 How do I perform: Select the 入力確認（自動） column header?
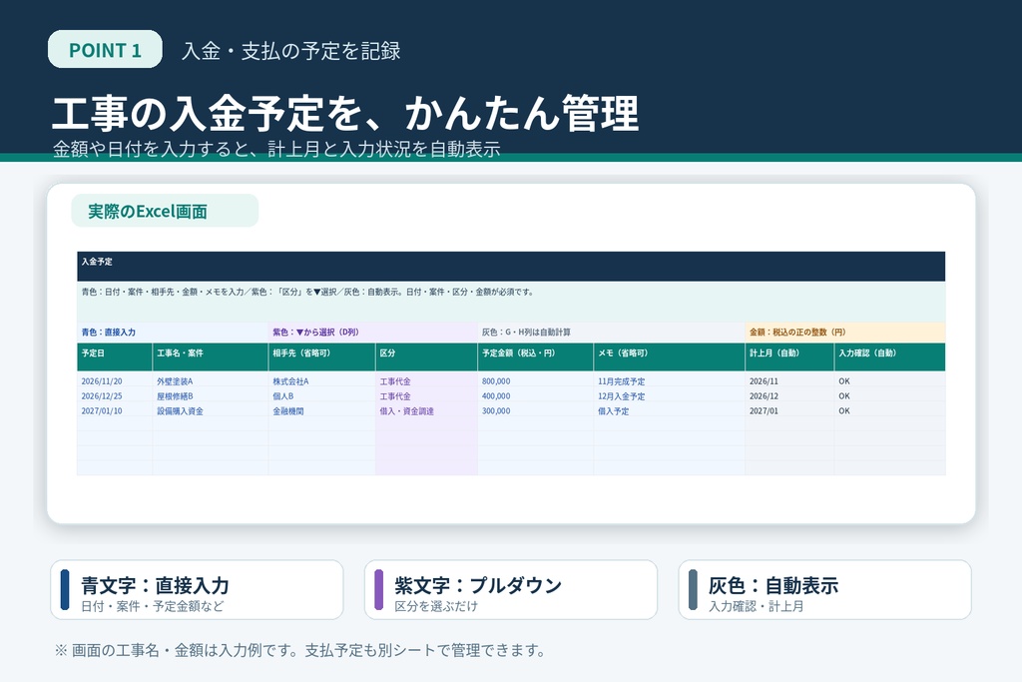coord(889,356)
